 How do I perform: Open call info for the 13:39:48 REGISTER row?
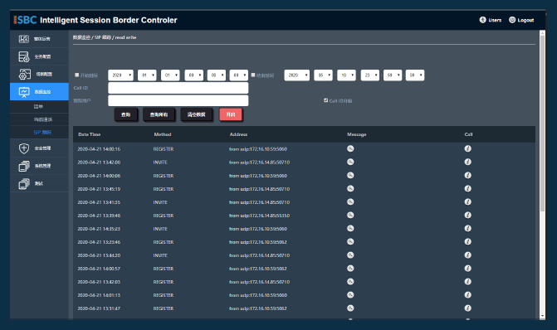pyautogui.click(x=468, y=215)
